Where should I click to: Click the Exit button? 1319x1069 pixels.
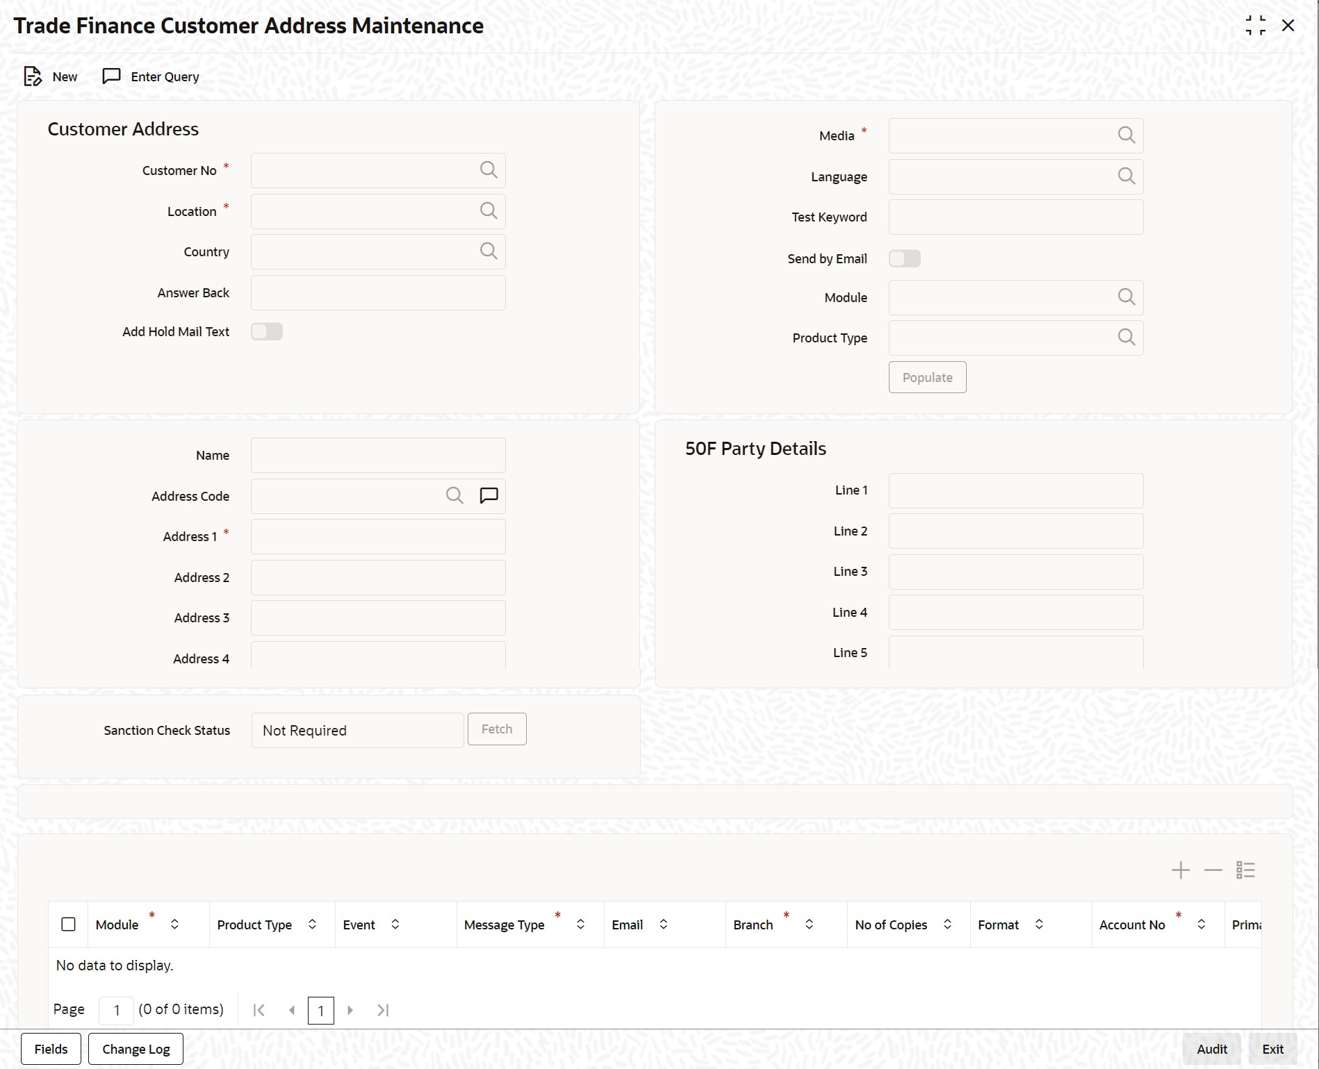pyautogui.click(x=1273, y=1049)
